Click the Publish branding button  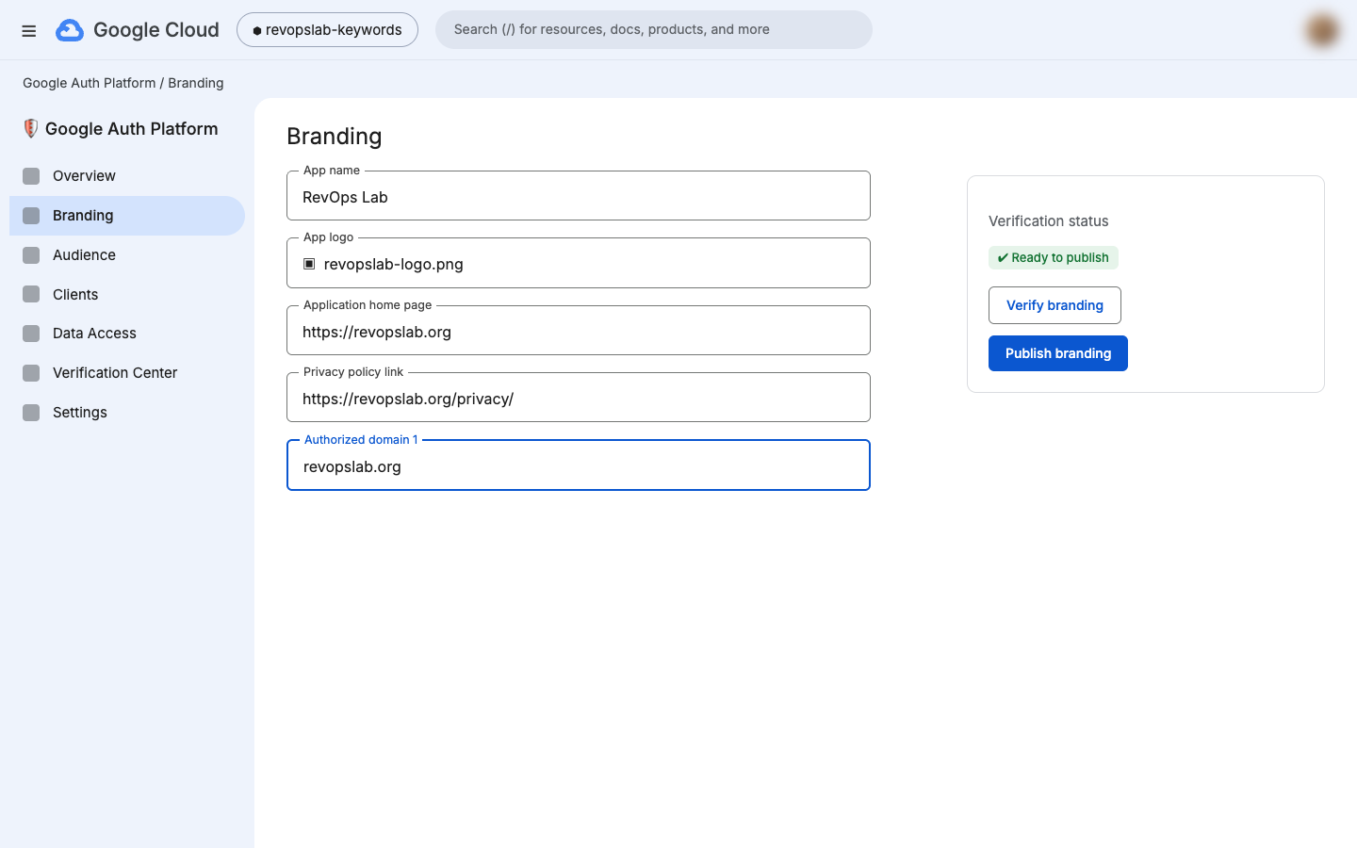(1058, 353)
